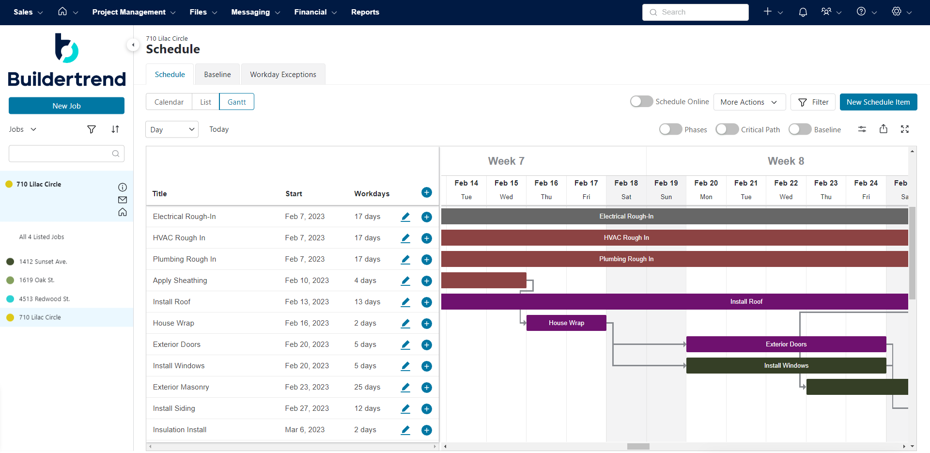Turn on the Phases toggle
This screenshot has height=453, width=930.
coord(670,129)
